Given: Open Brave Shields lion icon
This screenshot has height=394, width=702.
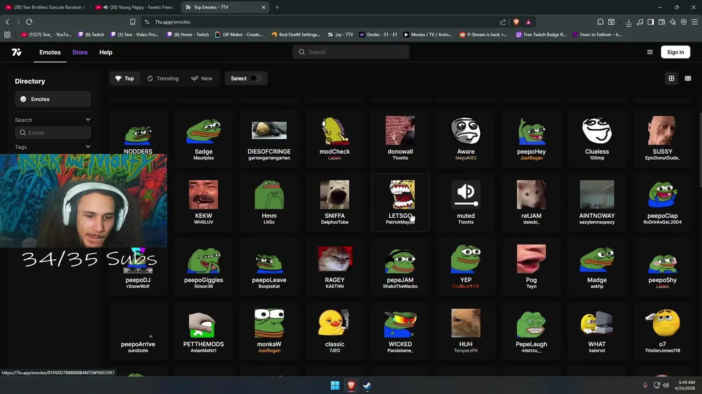Looking at the screenshot, I should pyautogui.click(x=516, y=22).
